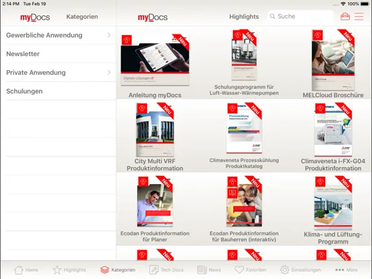Click into the Suche search field

pos(301,16)
